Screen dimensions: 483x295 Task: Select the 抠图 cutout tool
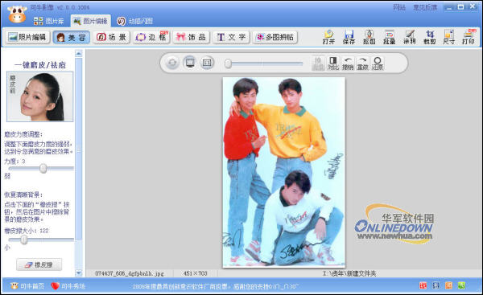point(369,37)
